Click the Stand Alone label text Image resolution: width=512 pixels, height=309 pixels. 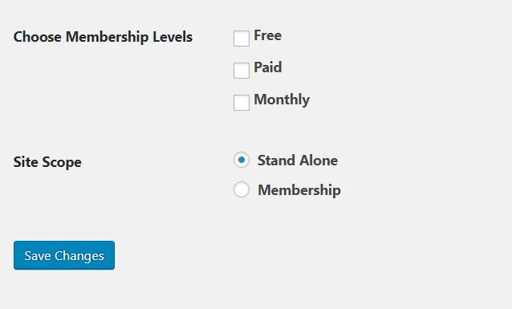[x=298, y=161]
